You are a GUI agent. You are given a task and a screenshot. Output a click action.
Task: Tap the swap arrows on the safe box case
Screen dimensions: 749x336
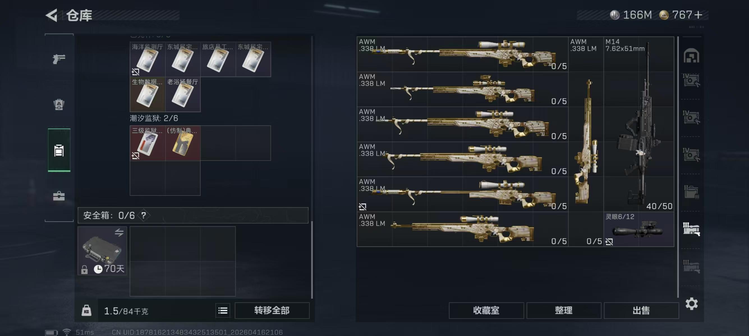point(119,232)
